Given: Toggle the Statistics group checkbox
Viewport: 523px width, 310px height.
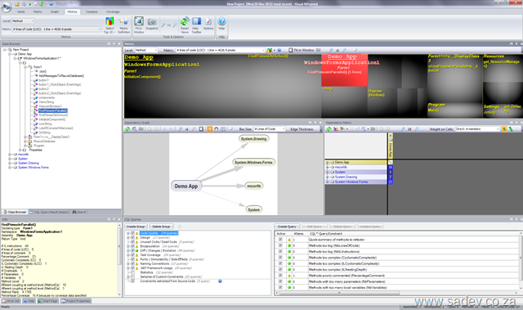Looking at the screenshot, I should coord(132,272).
